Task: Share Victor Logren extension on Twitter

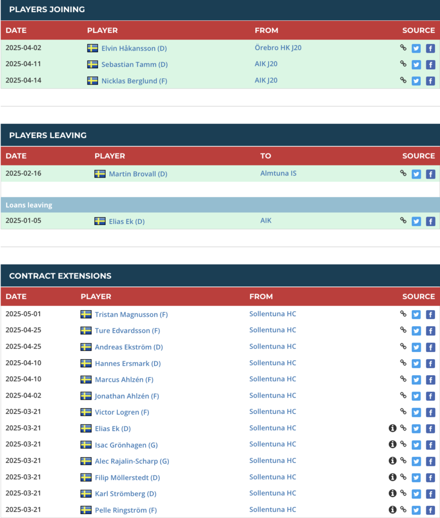Action: (x=416, y=412)
